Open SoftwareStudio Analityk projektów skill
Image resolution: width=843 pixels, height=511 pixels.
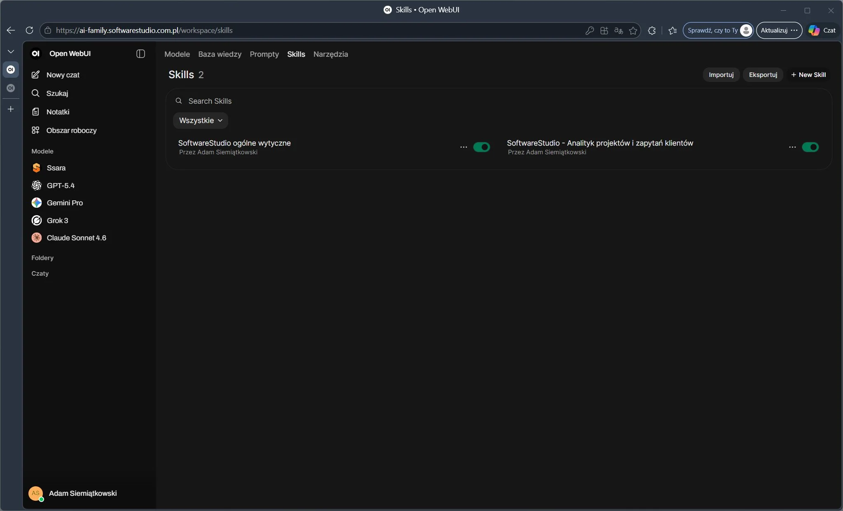point(600,143)
